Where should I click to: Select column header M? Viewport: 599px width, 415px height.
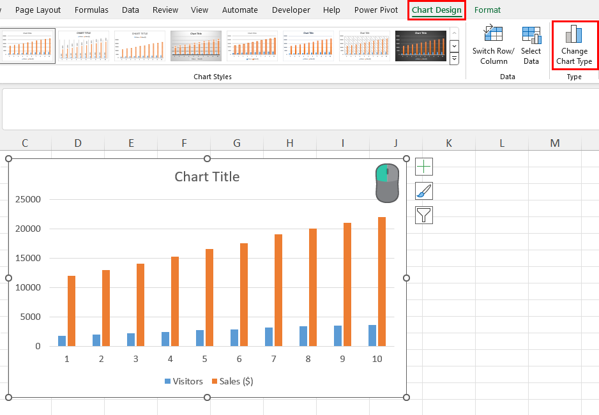click(555, 143)
